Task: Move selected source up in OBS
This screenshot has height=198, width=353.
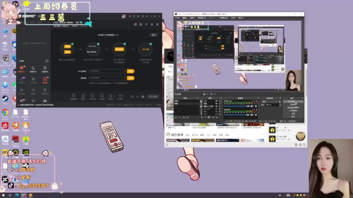Action: click(213, 117)
